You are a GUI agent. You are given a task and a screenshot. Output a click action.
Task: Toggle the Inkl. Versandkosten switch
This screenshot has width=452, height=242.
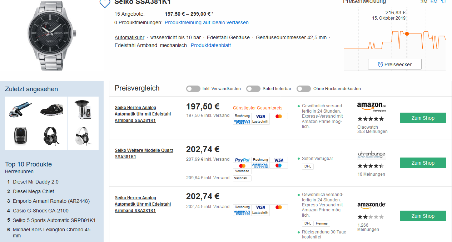[193, 89]
